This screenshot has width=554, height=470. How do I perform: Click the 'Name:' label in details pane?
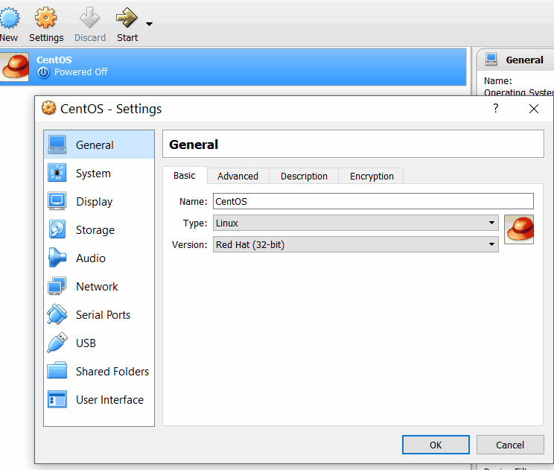point(497,81)
